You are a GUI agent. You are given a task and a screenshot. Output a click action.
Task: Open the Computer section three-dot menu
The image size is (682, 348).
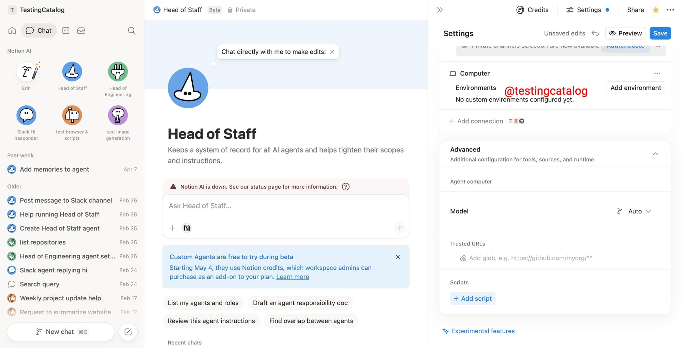[657, 73]
